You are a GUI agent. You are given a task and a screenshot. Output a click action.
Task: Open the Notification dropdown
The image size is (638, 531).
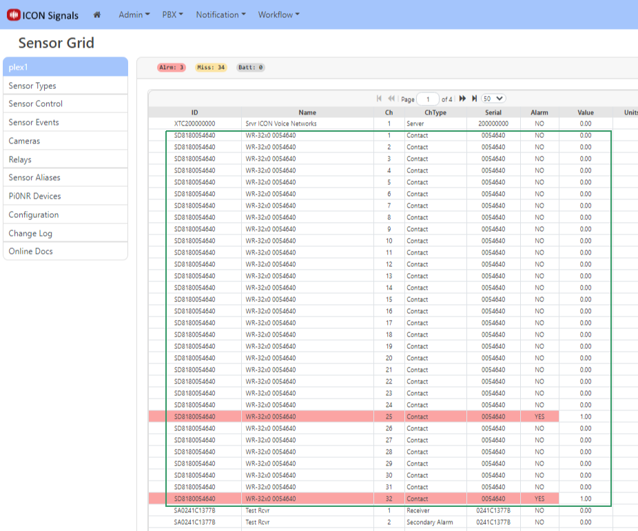click(x=220, y=14)
